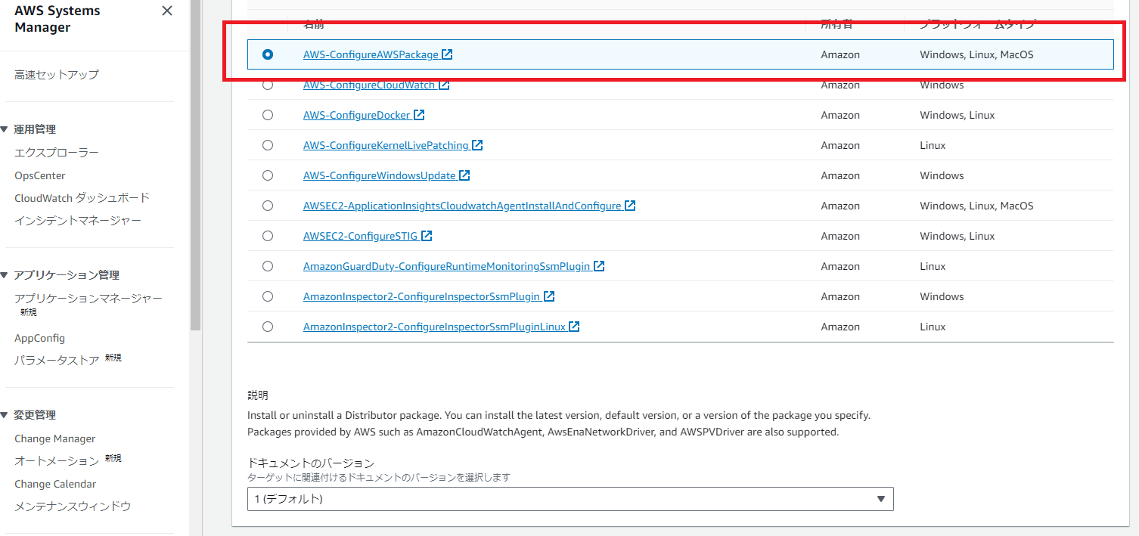Image resolution: width=1139 pixels, height=536 pixels.
Task: Click "Windows, Linux, MacOS" in the AWS-ConfigureAWSPackage row
Action: point(976,54)
